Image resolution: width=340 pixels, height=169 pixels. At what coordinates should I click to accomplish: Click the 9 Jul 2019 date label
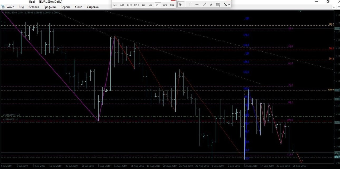[x=22, y=166]
